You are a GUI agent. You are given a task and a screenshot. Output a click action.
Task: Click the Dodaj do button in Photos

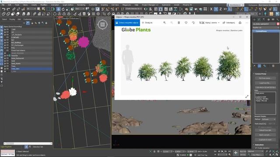tap(147, 23)
